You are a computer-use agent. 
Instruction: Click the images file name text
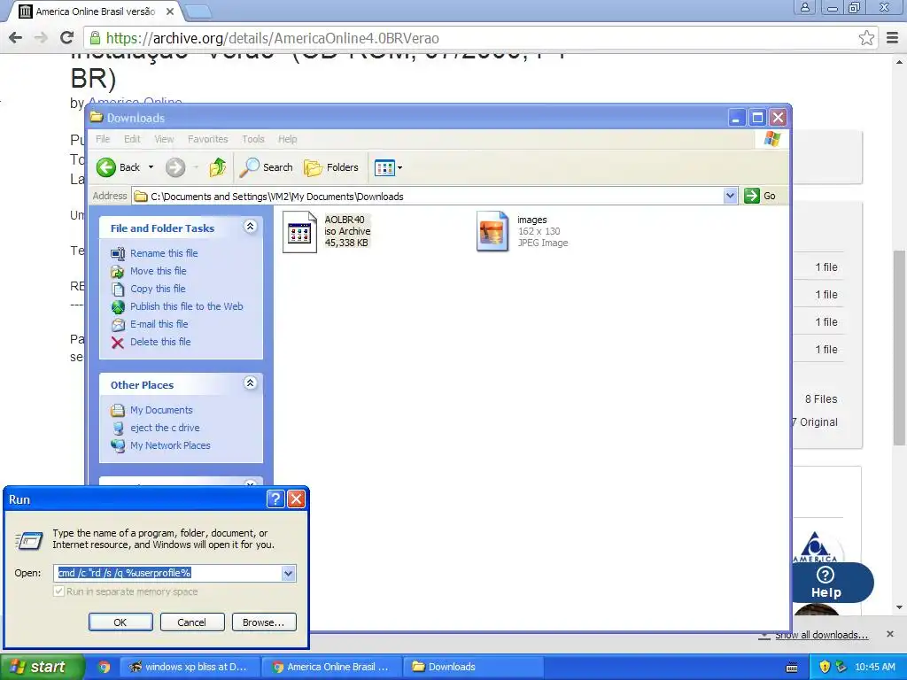tap(531, 220)
